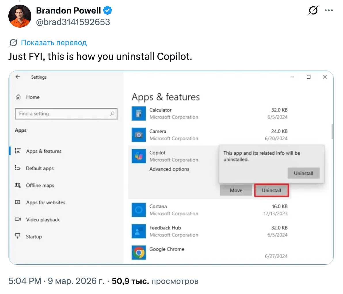Viewport: 343px width, 294px height.
Task: Select Default apps in the sidebar
Action: tap(40, 168)
